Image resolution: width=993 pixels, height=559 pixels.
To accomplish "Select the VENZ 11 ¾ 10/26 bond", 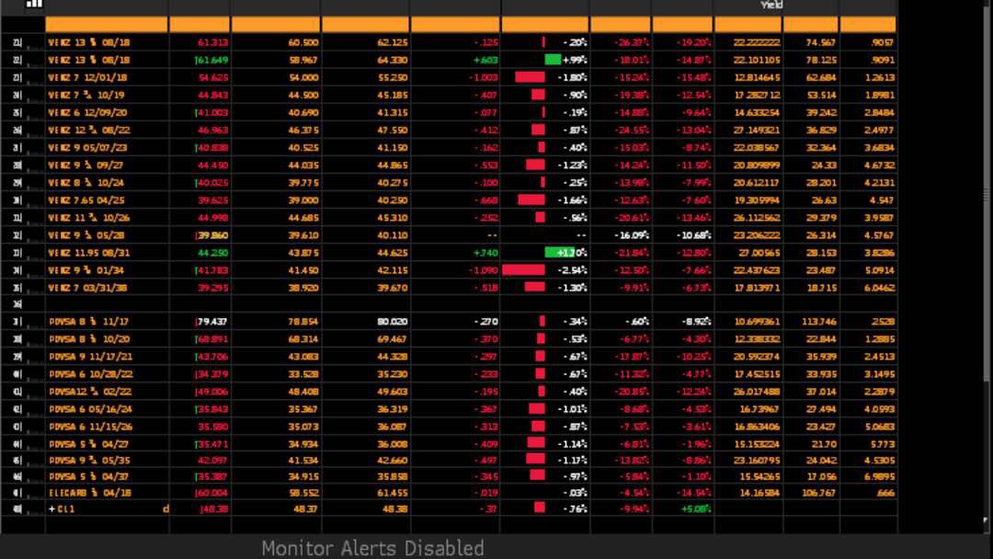I will coord(88,218).
